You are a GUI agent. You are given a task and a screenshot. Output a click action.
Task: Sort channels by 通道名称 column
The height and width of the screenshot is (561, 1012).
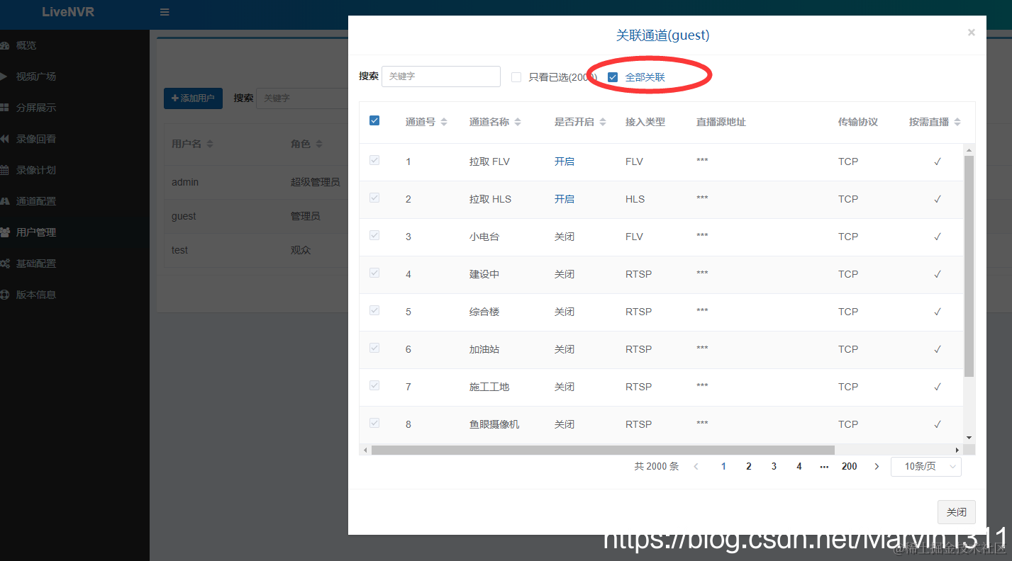point(517,121)
